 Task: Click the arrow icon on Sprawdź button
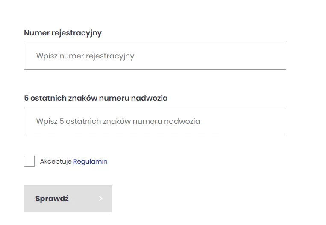(101, 199)
